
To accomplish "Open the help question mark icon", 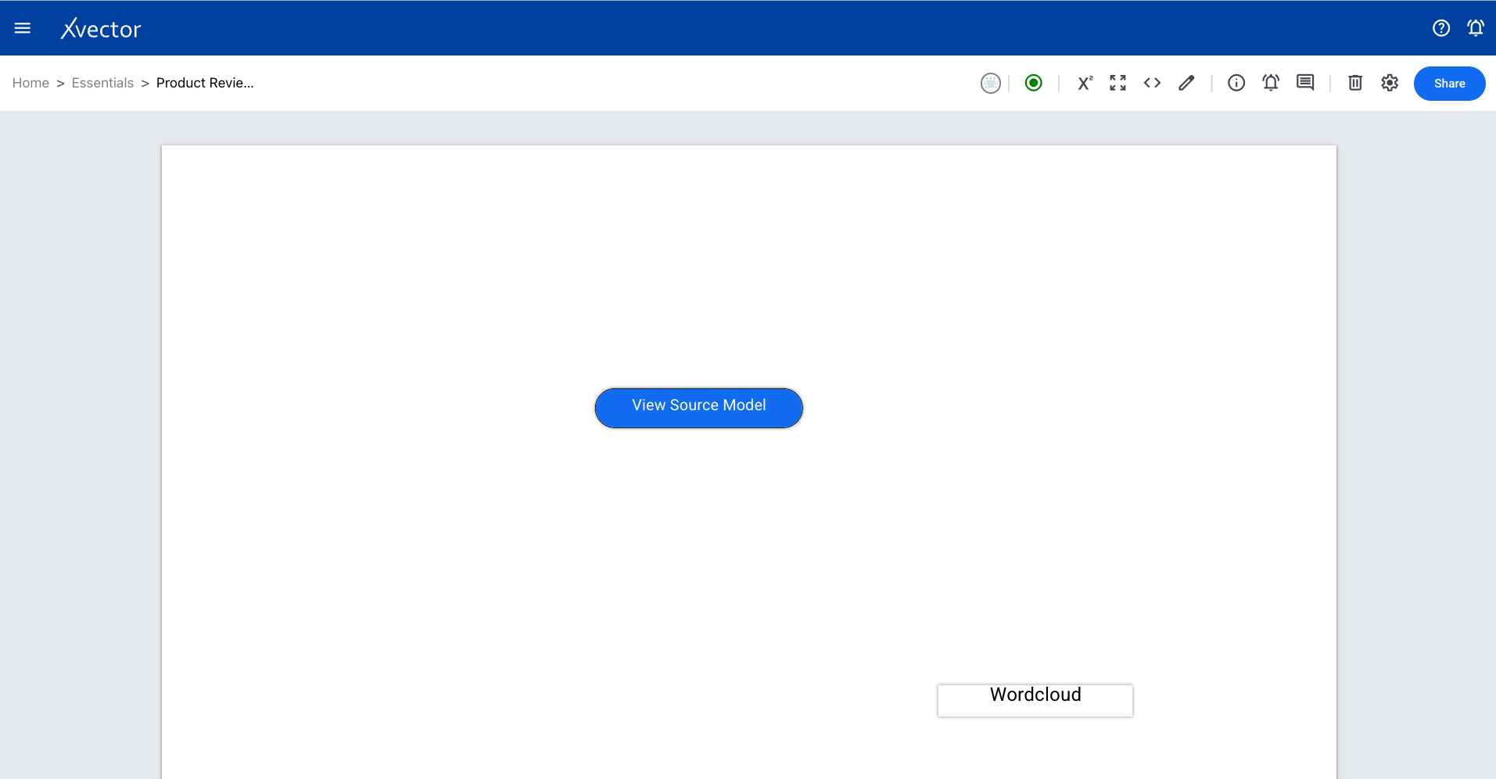I will 1441,28.
